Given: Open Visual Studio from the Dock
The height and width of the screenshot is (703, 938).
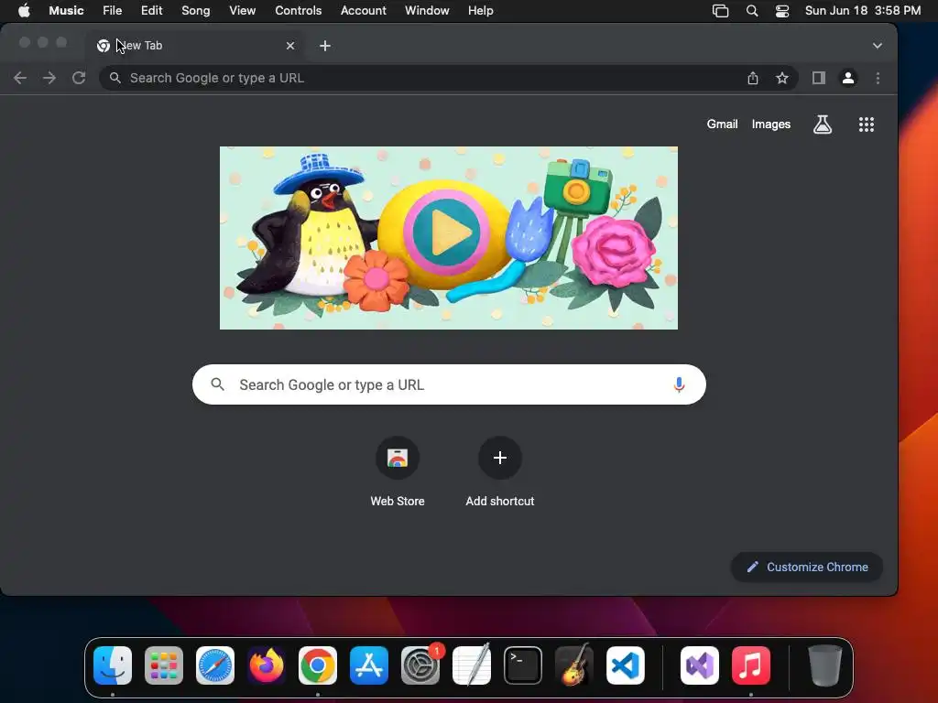Looking at the screenshot, I should 699,665.
